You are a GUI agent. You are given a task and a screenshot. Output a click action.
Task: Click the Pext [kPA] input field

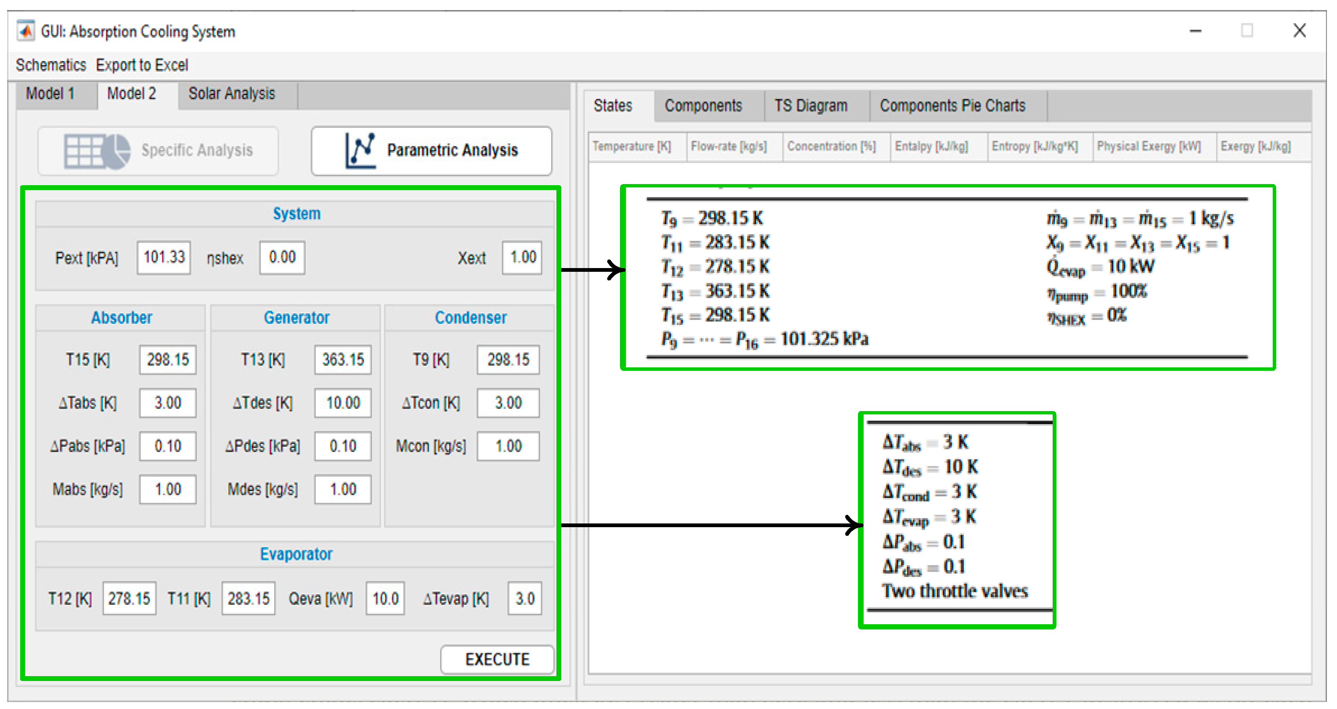[164, 257]
